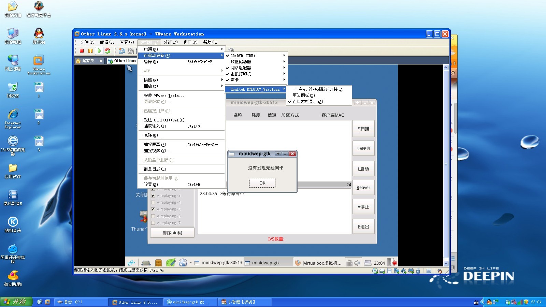Toggle the Aireplay-ng -6 checkbox

tap(153, 216)
